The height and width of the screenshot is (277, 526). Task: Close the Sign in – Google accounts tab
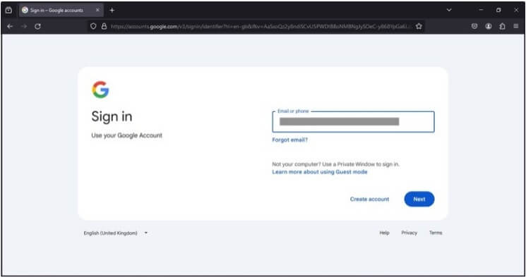tap(97, 10)
